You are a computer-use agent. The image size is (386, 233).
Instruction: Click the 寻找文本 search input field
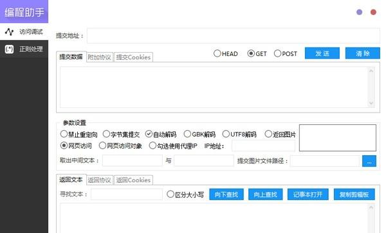pyautogui.click(x=127, y=194)
